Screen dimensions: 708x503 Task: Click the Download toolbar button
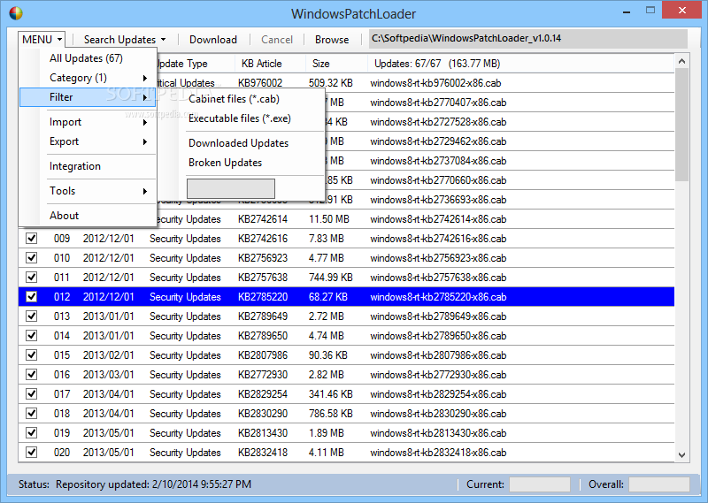pyautogui.click(x=213, y=40)
